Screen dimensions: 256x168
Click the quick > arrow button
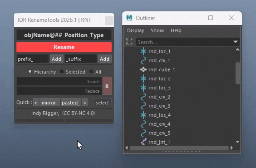click(36, 103)
